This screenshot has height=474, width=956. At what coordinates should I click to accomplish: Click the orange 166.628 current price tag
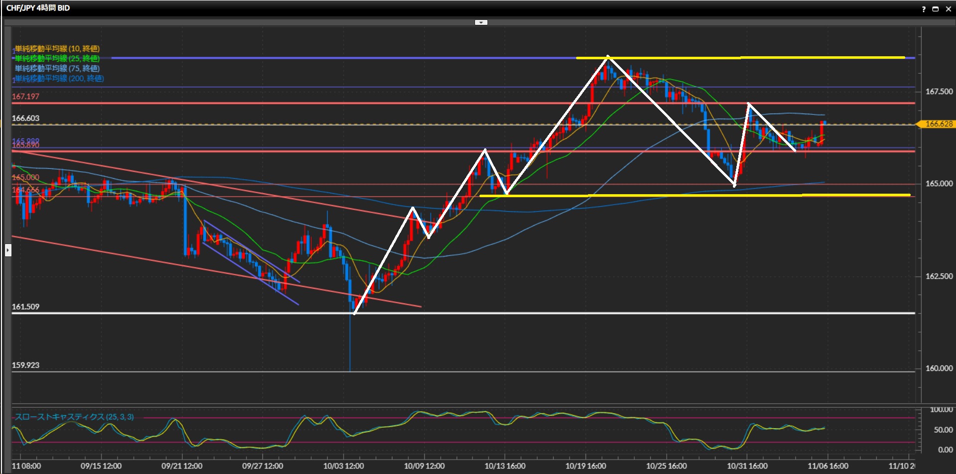click(938, 124)
